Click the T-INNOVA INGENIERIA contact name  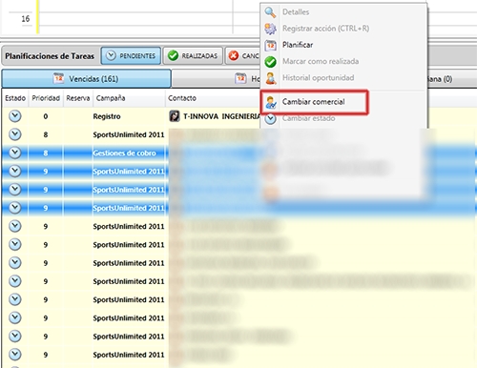(x=221, y=116)
